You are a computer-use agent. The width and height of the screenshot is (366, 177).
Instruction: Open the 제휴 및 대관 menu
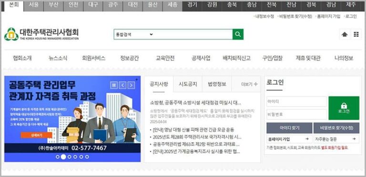(308, 58)
